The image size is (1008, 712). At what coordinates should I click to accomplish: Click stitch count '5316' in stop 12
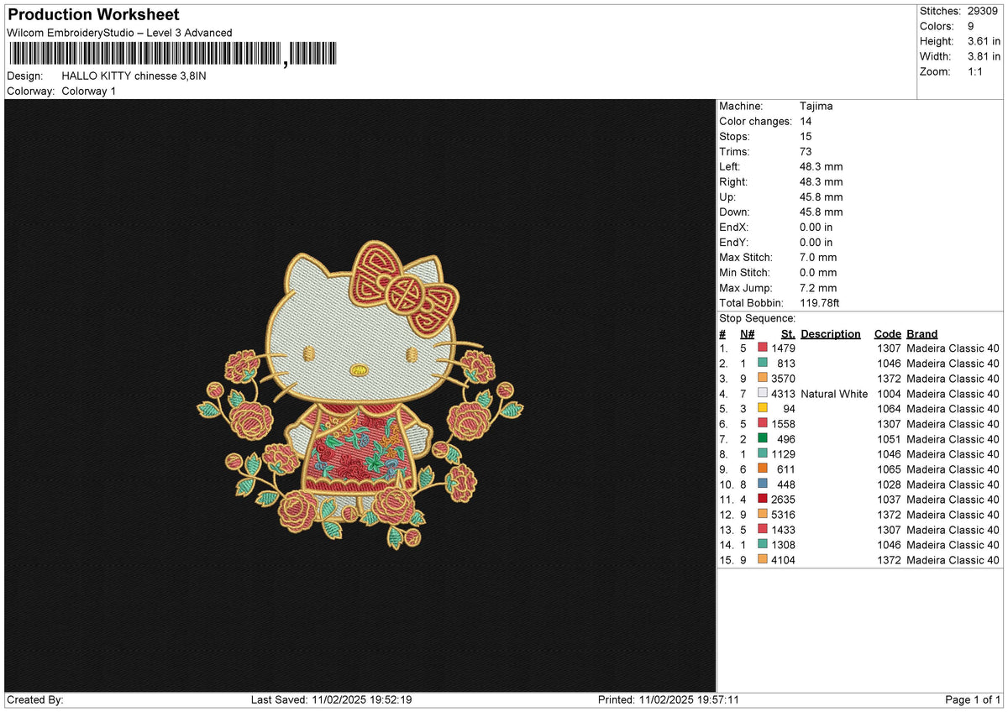point(783,514)
